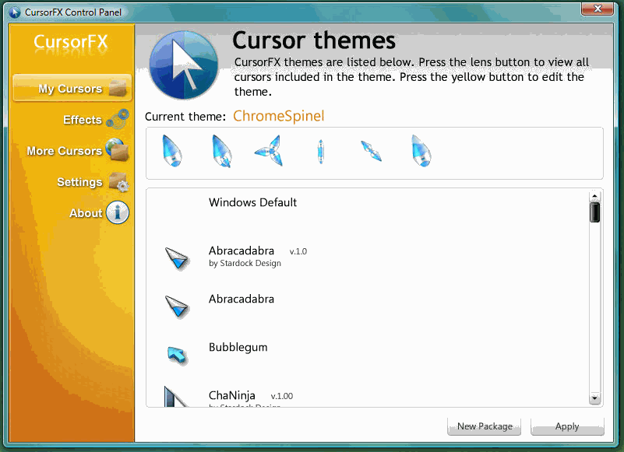This screenshot has height=452, width=624.
Task: Click the large blue cursor logo
Action: click(x=183, y=65)
